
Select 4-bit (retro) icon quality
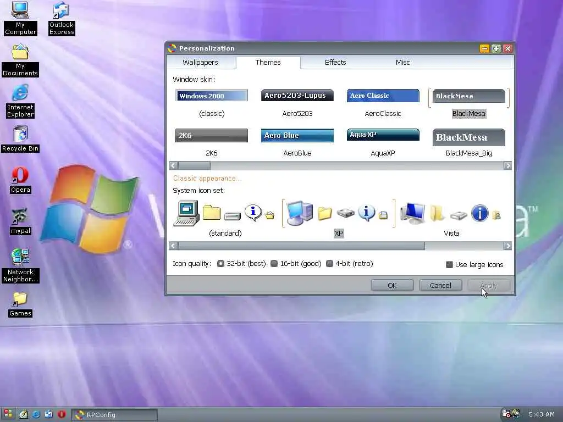click(x=349, y=264)
